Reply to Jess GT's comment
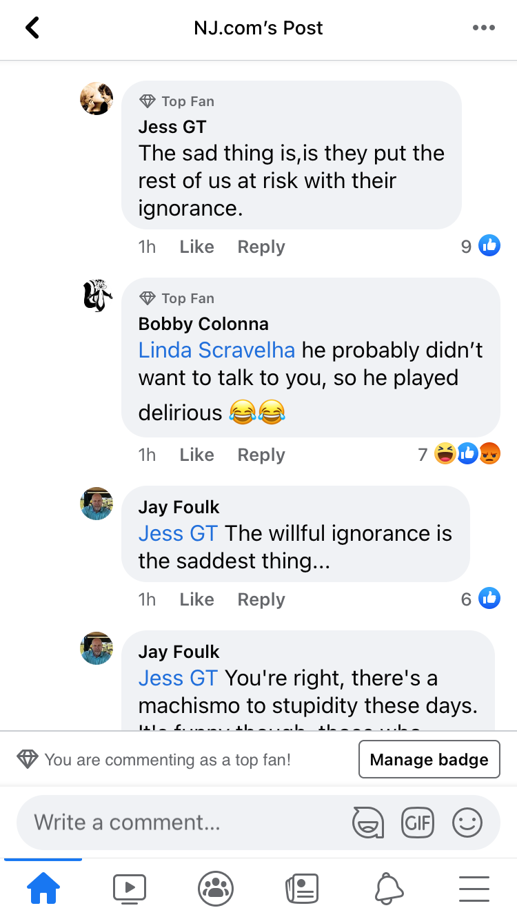Screen dimensions: 517x919 tap(261, 247)
